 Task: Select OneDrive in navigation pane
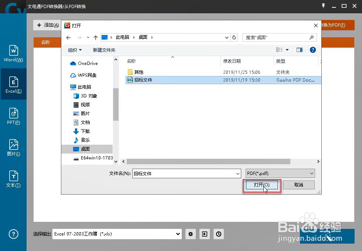pyautogui.click(x=84, y=63)
